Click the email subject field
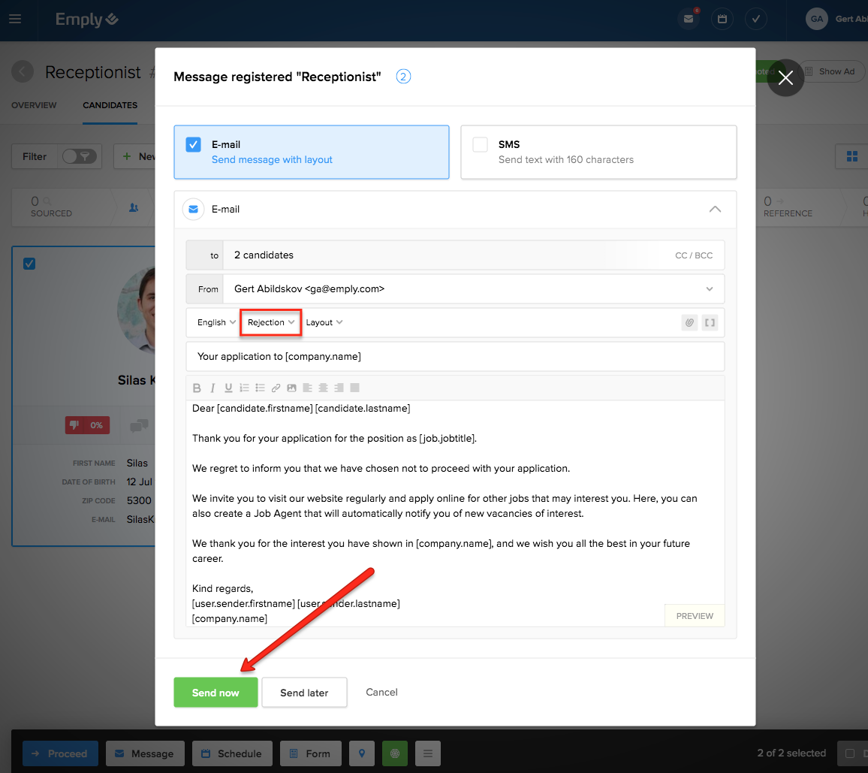Screen dimensions: 868x773 [455, 357]
